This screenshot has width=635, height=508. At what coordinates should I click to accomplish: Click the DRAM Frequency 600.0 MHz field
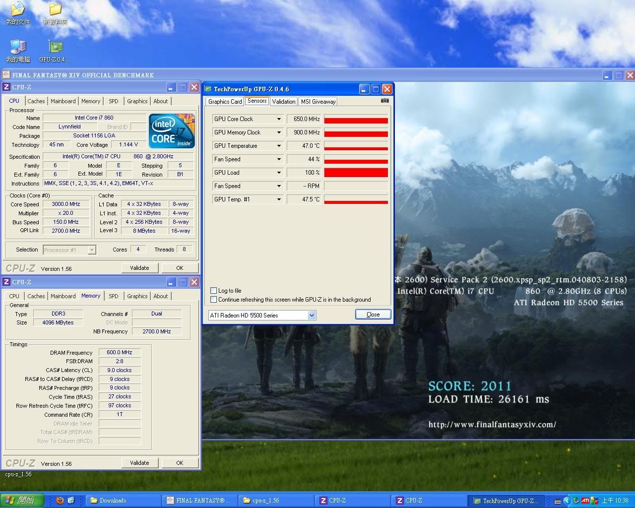point(120,352)
